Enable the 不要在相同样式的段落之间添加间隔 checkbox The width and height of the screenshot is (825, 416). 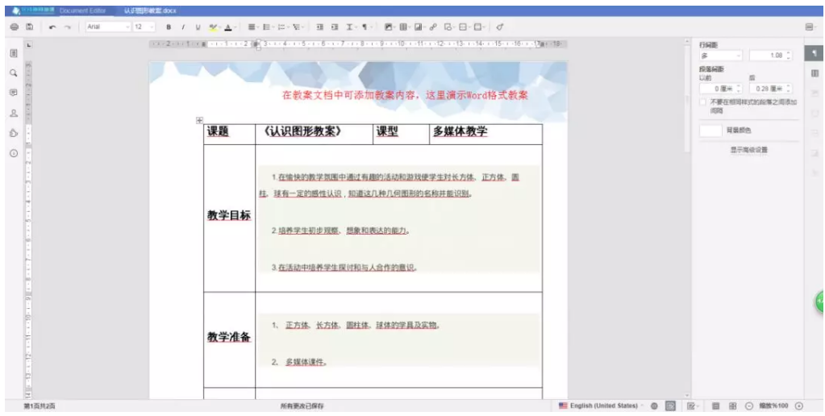pyautogui.click(x=702, y=102)
